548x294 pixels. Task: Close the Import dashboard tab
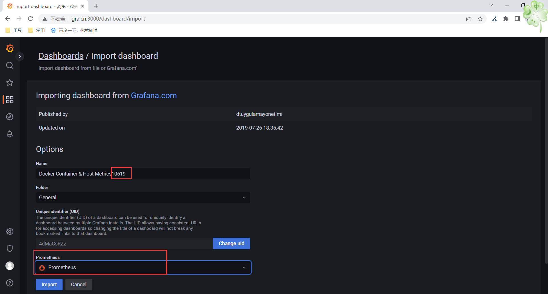click(x=83, y=6)
